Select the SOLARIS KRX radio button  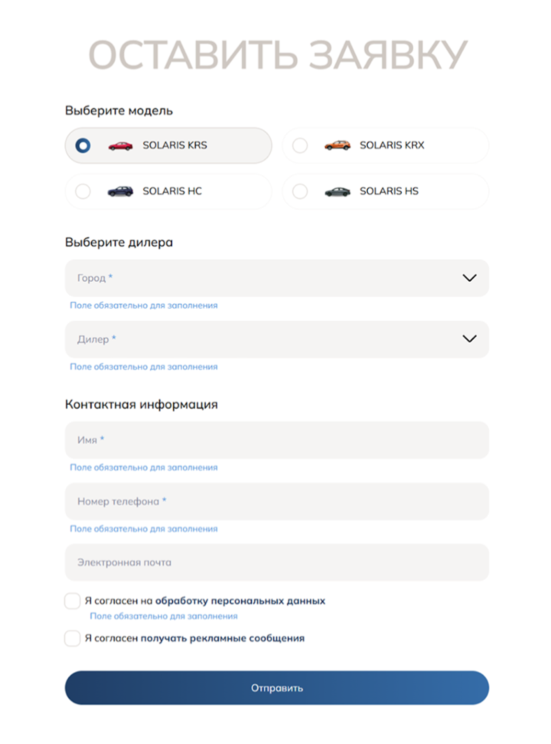[x=300, y=145]
